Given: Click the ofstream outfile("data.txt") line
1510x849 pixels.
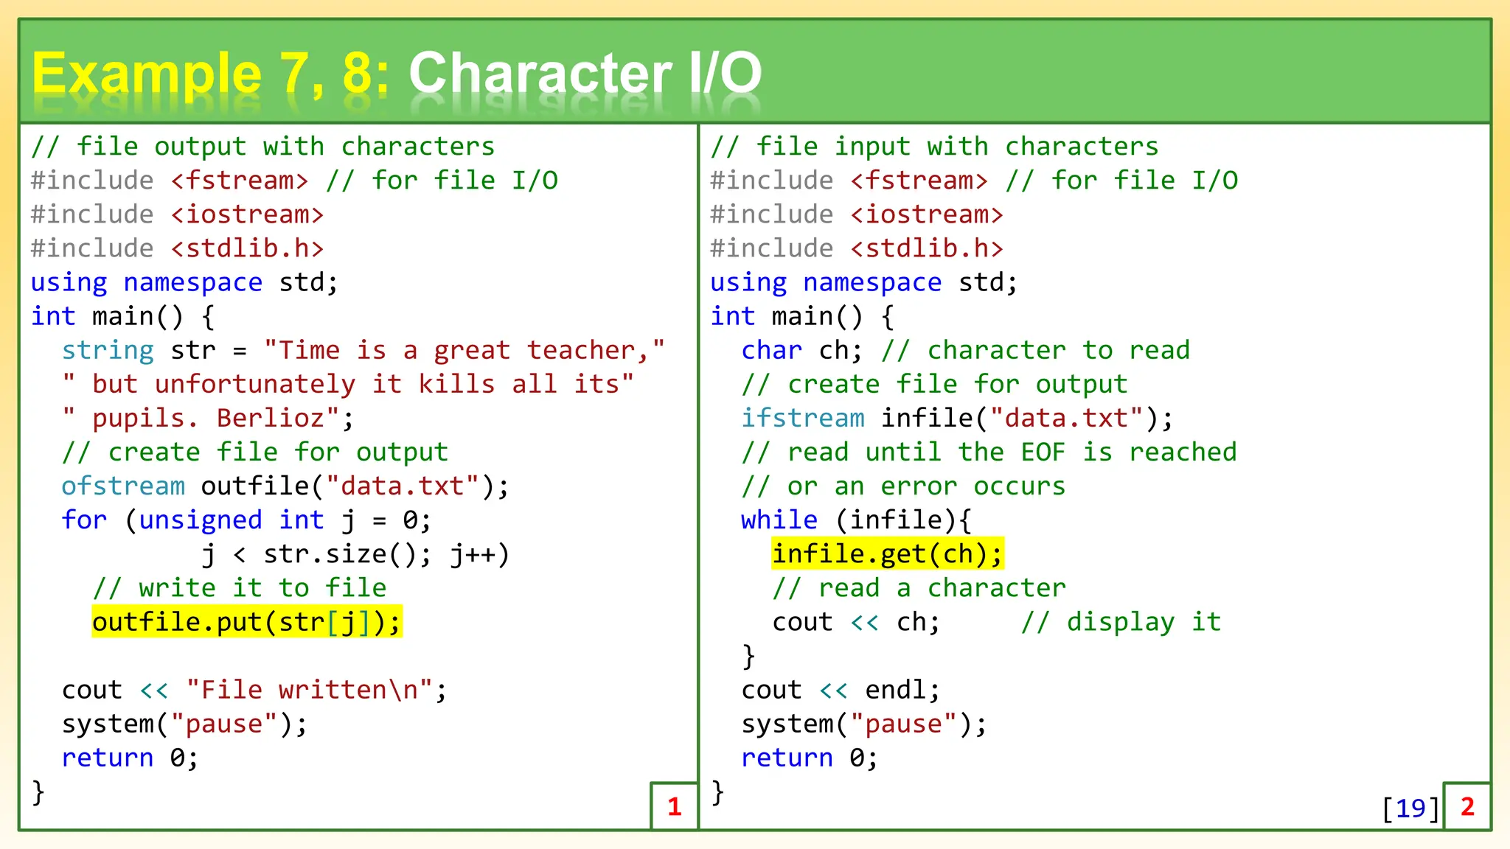Looking at the screenshot, I should [285, 486].
